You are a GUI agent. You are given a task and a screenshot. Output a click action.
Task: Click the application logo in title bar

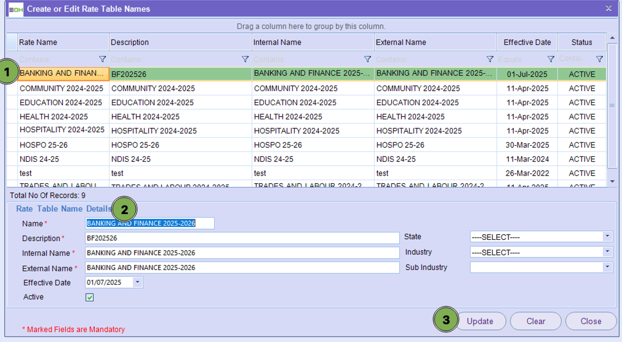pyautogui.click(x=15, y=9)
